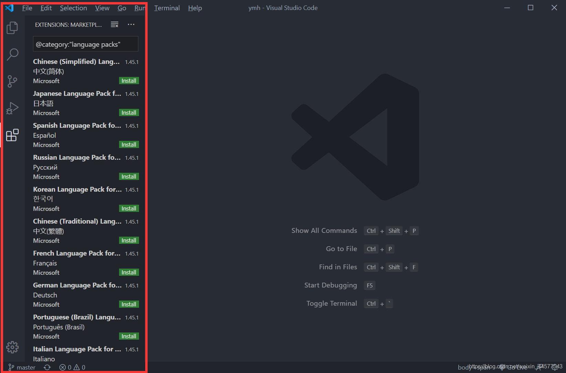The image size is (566, 373).
Task: Install the Russian language pack
Action: (x=129, y=177)
